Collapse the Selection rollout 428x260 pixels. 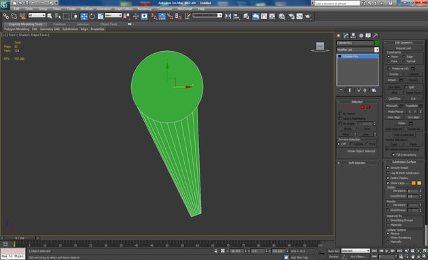(357, 101)
